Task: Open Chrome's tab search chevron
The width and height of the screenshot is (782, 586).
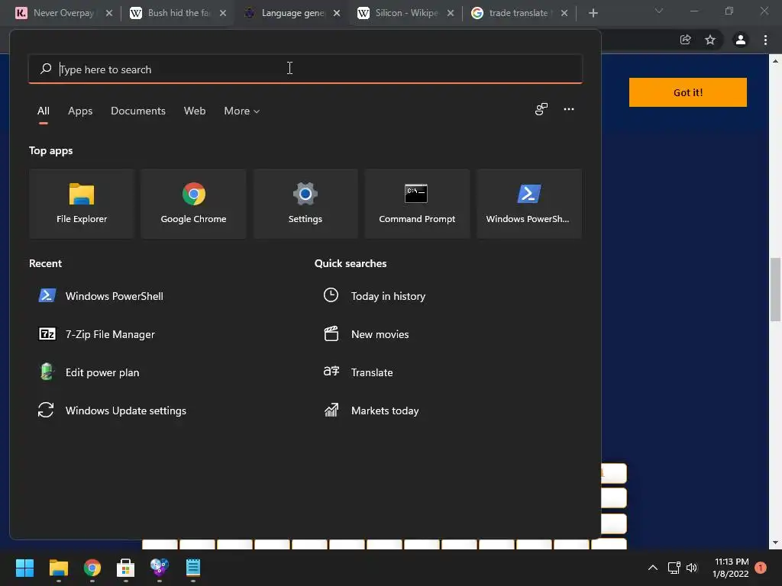Action: click(x=659, y=11)
